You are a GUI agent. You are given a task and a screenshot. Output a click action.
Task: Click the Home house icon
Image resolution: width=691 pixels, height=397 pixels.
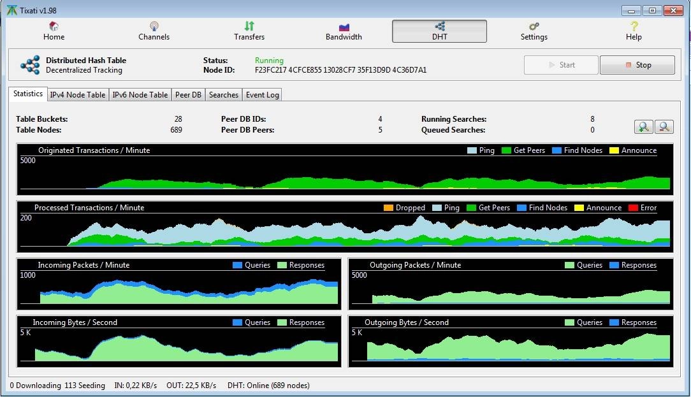(54, 26)
